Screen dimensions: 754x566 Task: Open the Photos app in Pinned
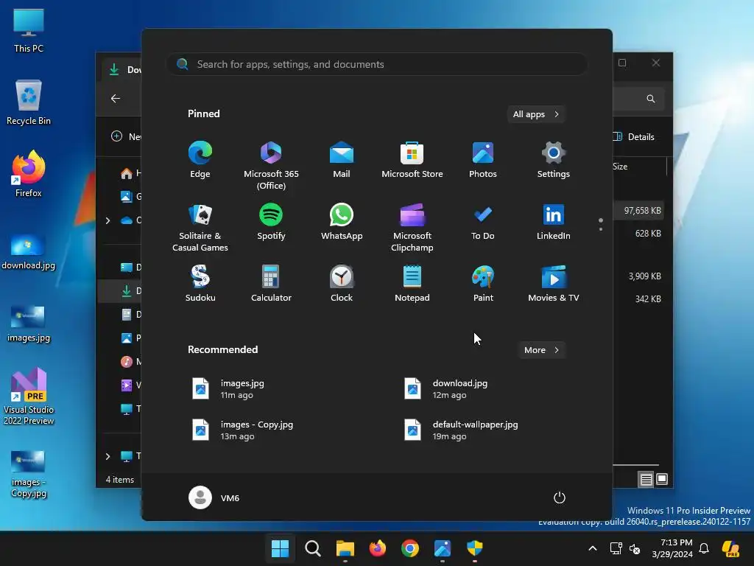click(483, 160)
